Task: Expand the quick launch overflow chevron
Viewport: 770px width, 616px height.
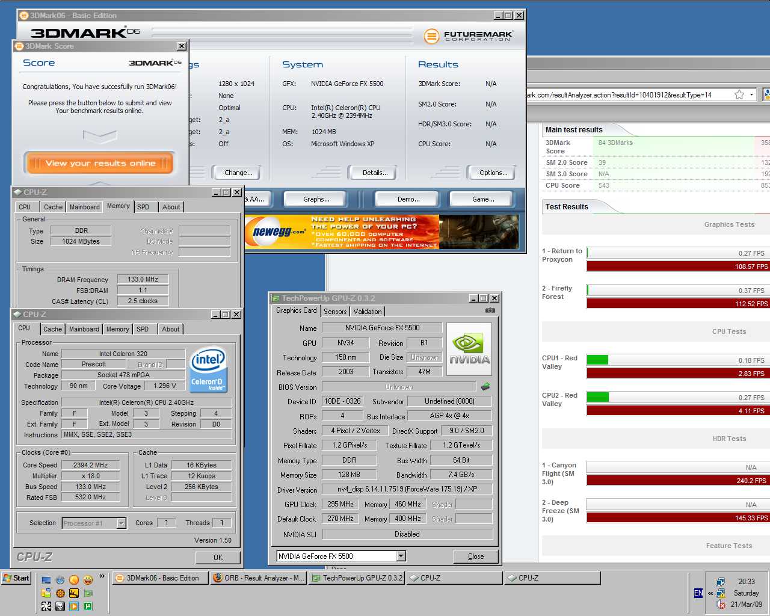Action: (102, 576)
